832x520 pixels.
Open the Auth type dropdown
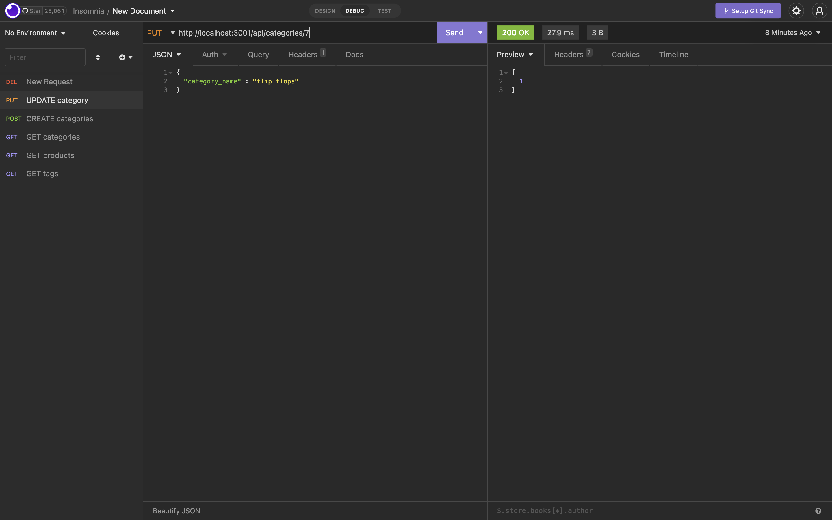tap(215, 54)
